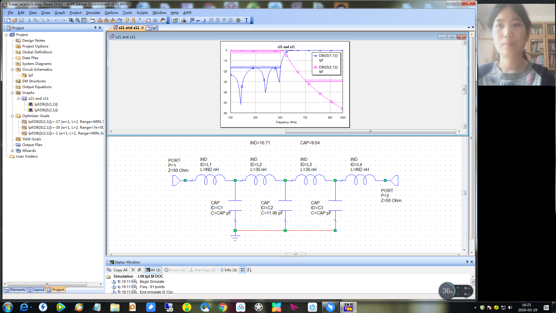
Task: Click the CAP=9.64 equation text
Action: pyautogui.click(x=310, y=143)
